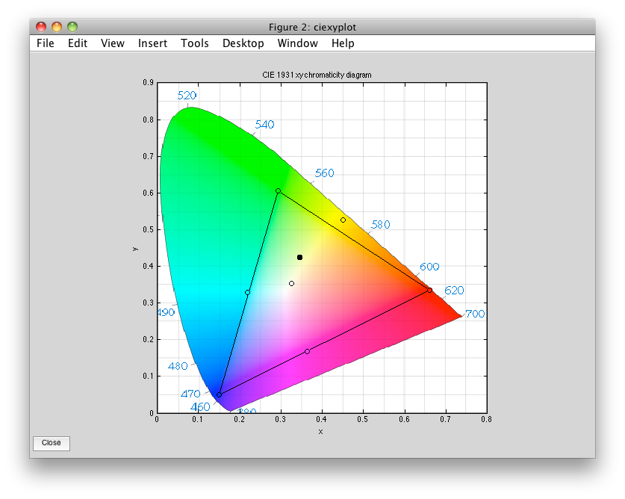This screenshot has height=499, width=625.
Task: Click the filled black dot marker on the diagram
Action: coord(299,257)
